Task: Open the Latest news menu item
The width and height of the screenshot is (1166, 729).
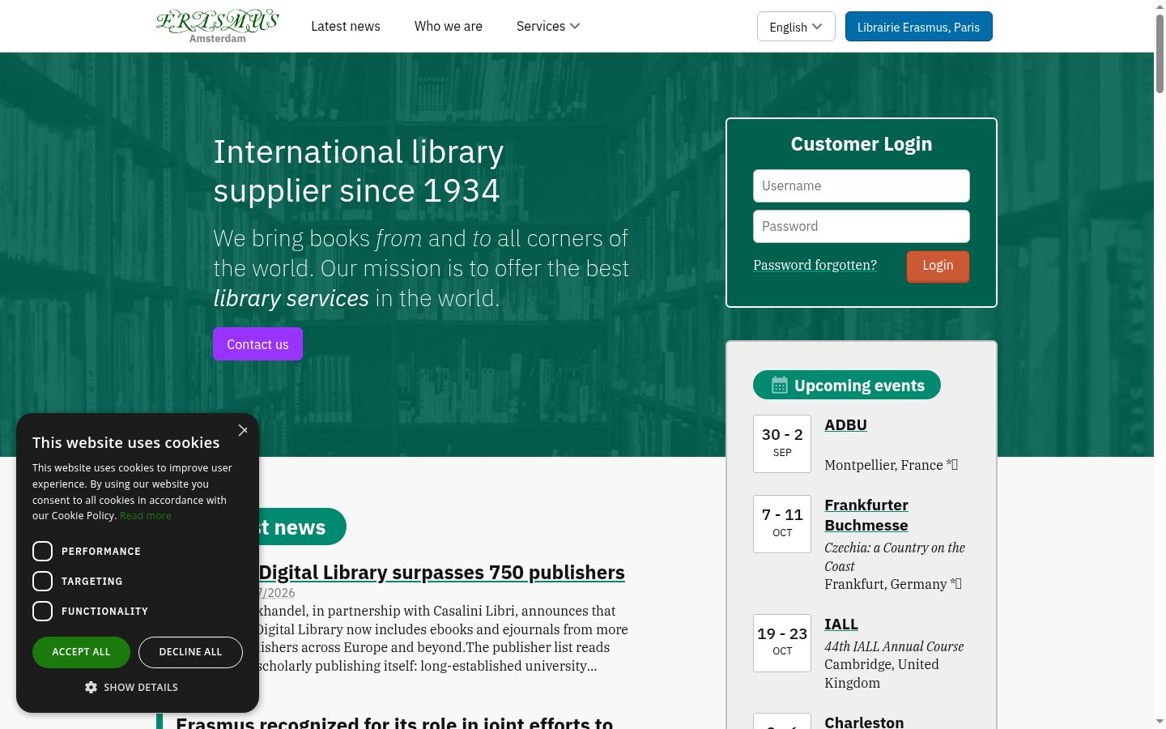Action: point(346,26)
